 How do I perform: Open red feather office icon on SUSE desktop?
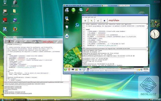click(87, 11)
